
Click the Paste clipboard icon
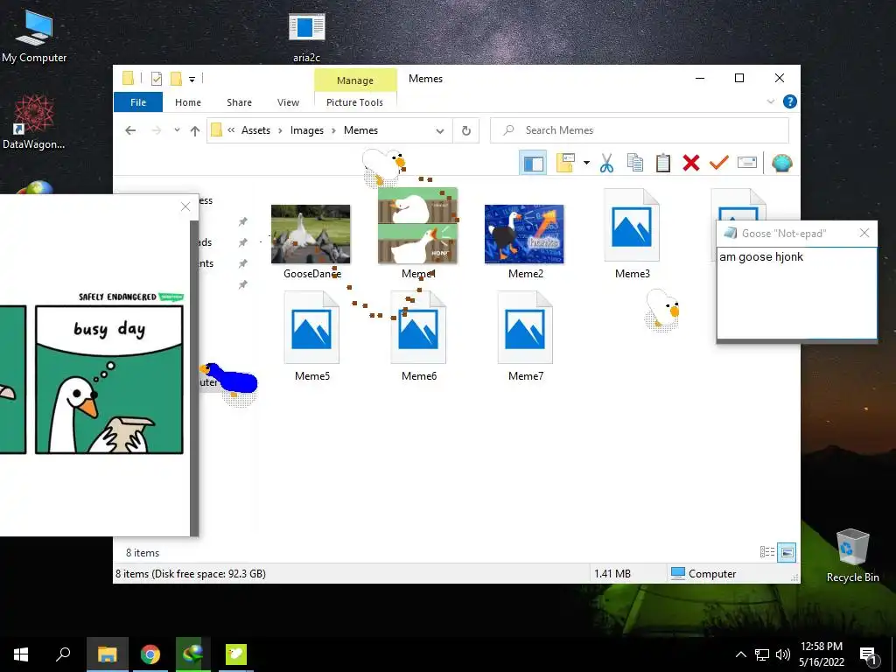pos(663,164)
